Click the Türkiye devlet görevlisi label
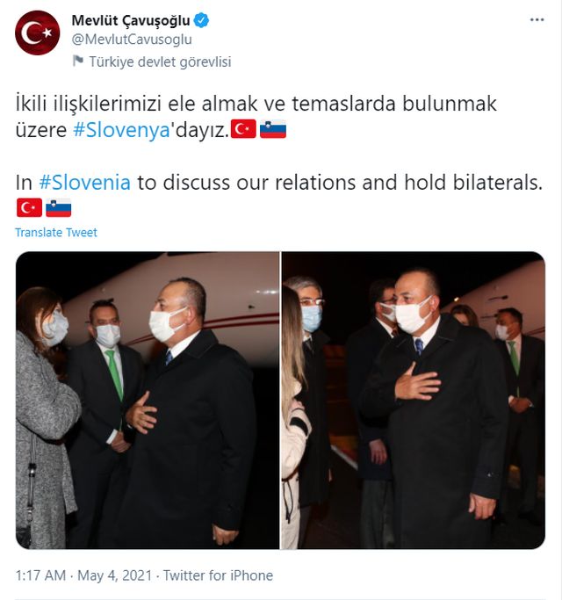Screen dimensions: 562x600 point(160,61)
